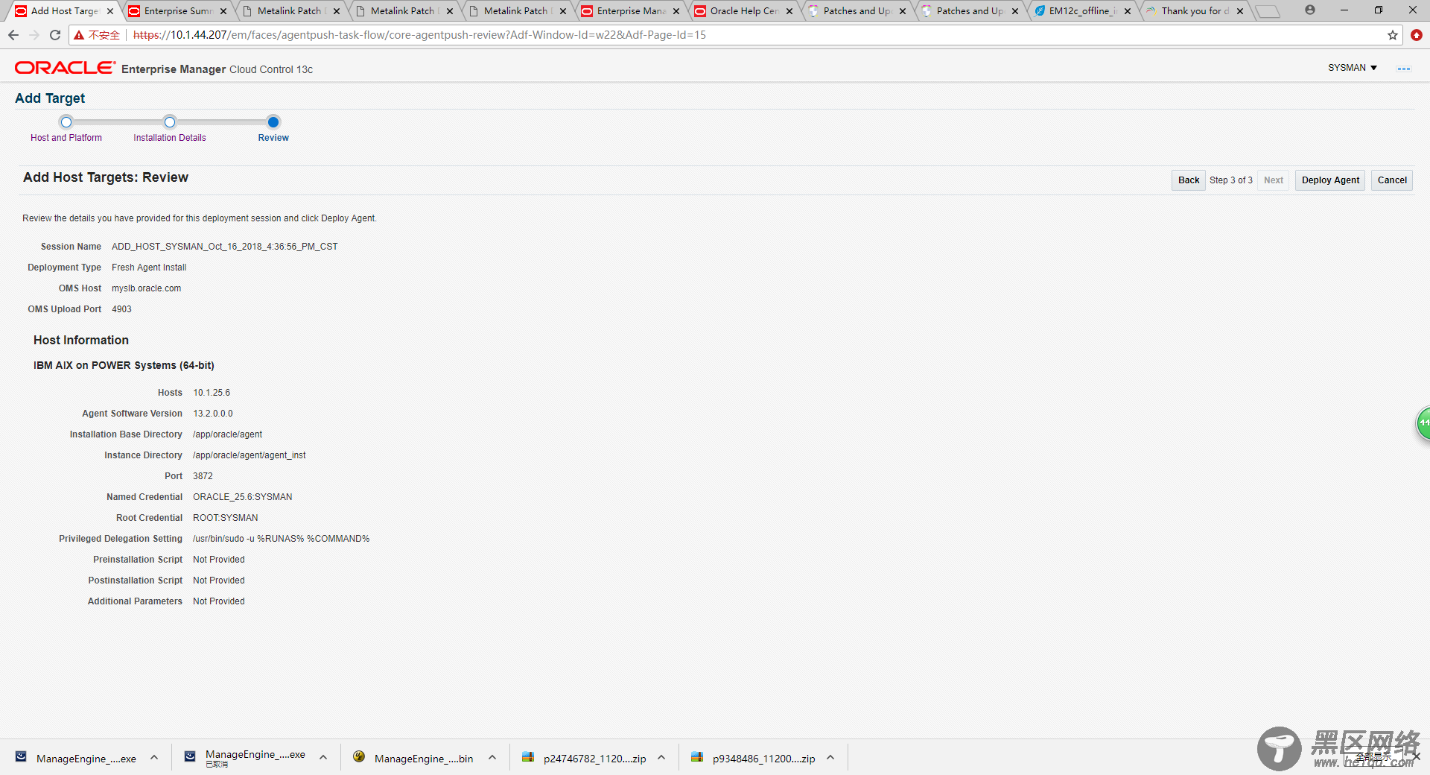Select the Review train step circle
Viewport: 1430px width, 775px height.
pos(273,122)
